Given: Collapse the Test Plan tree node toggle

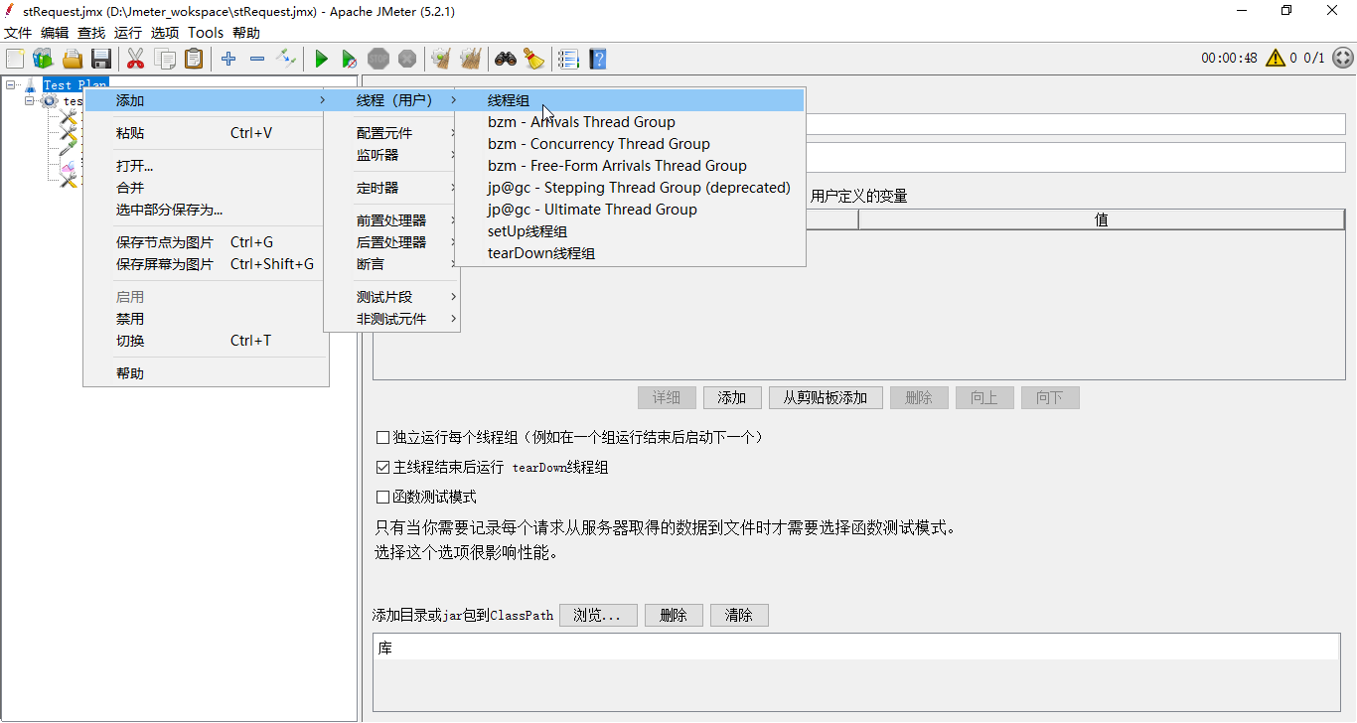Looking at the screenshot, I should coord(10,85).
